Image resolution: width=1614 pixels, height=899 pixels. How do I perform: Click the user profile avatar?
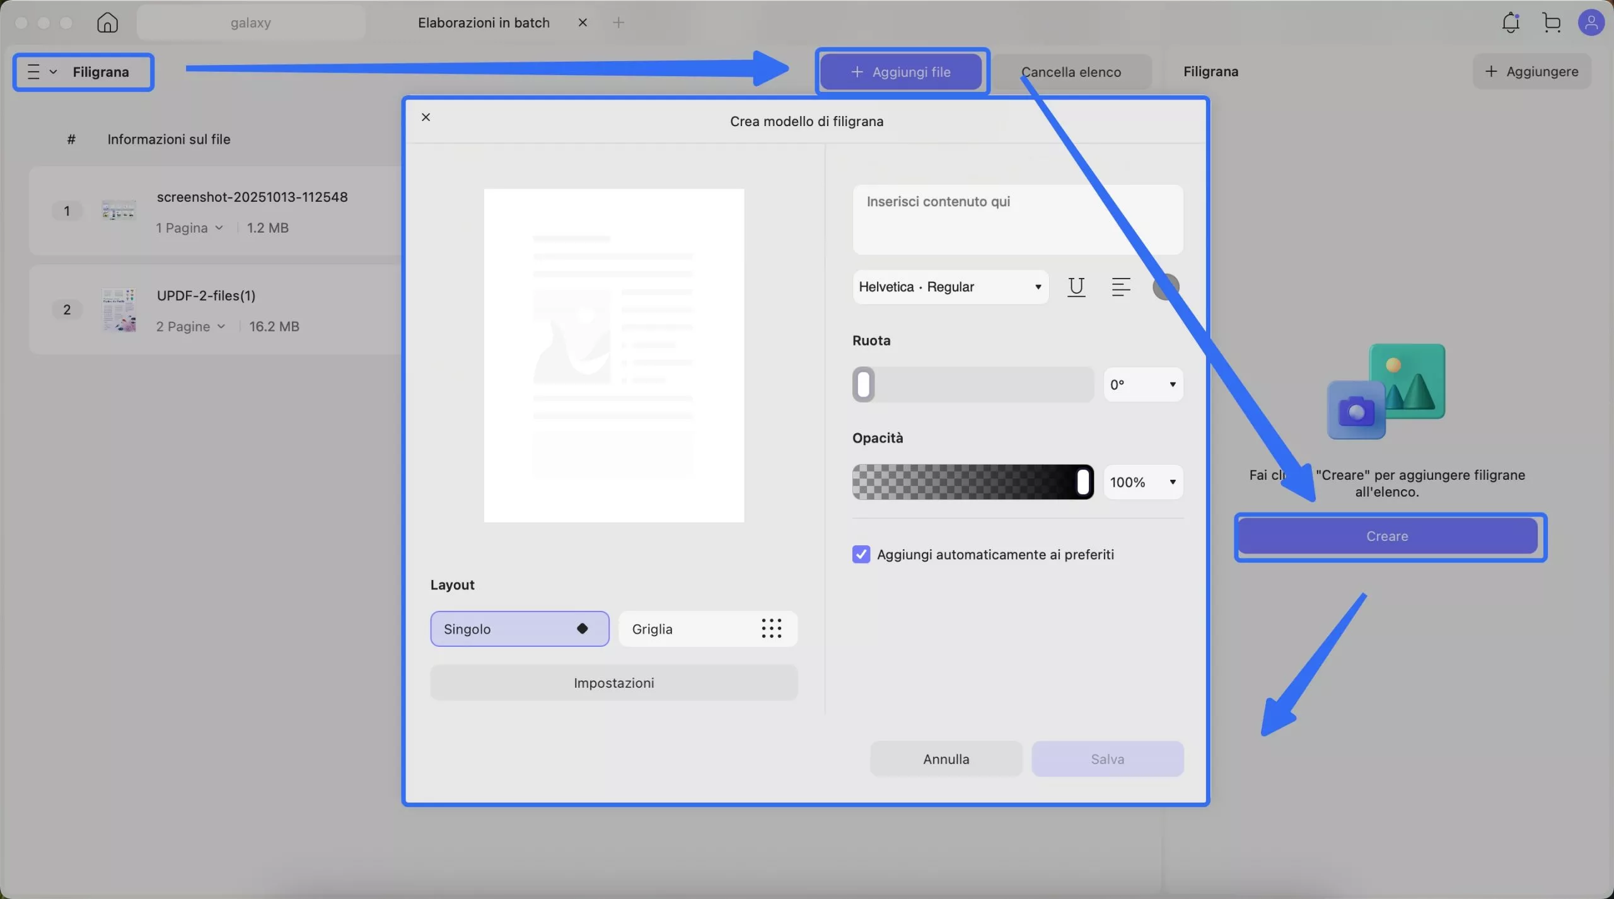coord(1591,23)
